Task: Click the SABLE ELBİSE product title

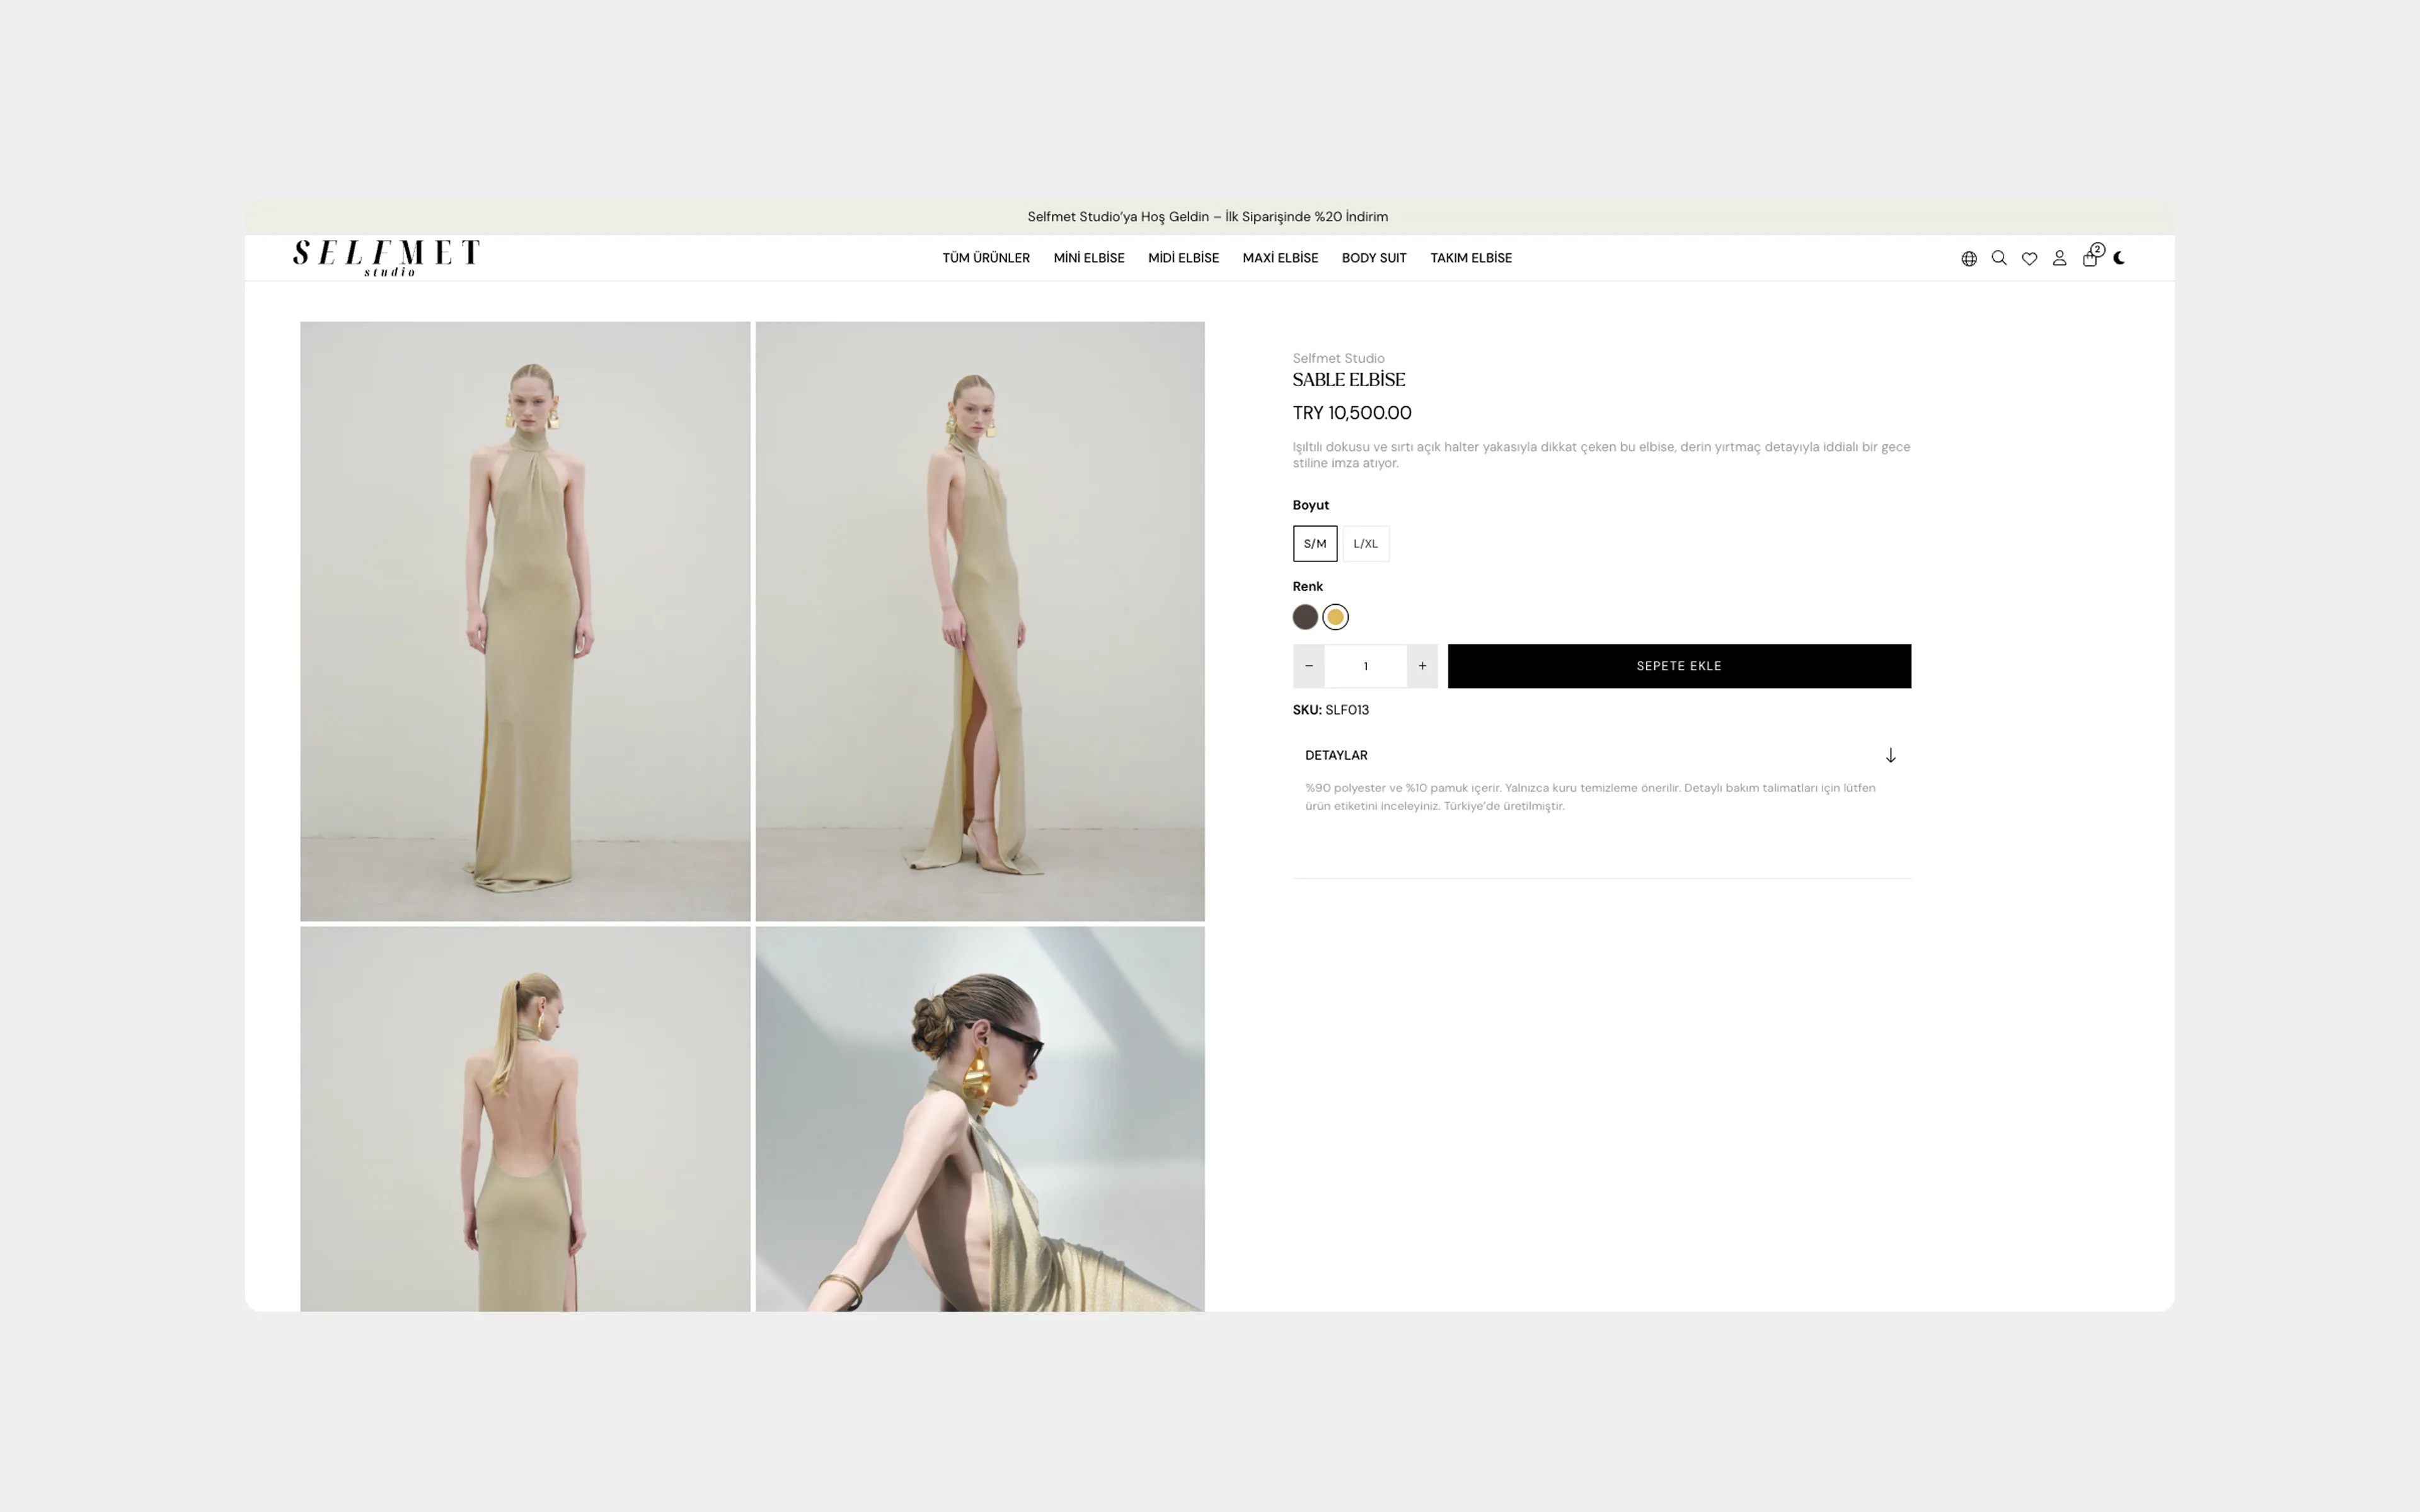Action: [1348, 380]
